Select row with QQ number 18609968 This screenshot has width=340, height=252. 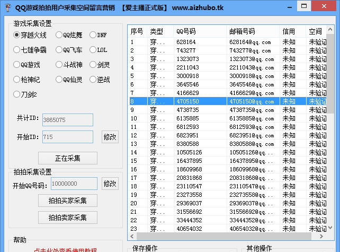coord(227,169)
